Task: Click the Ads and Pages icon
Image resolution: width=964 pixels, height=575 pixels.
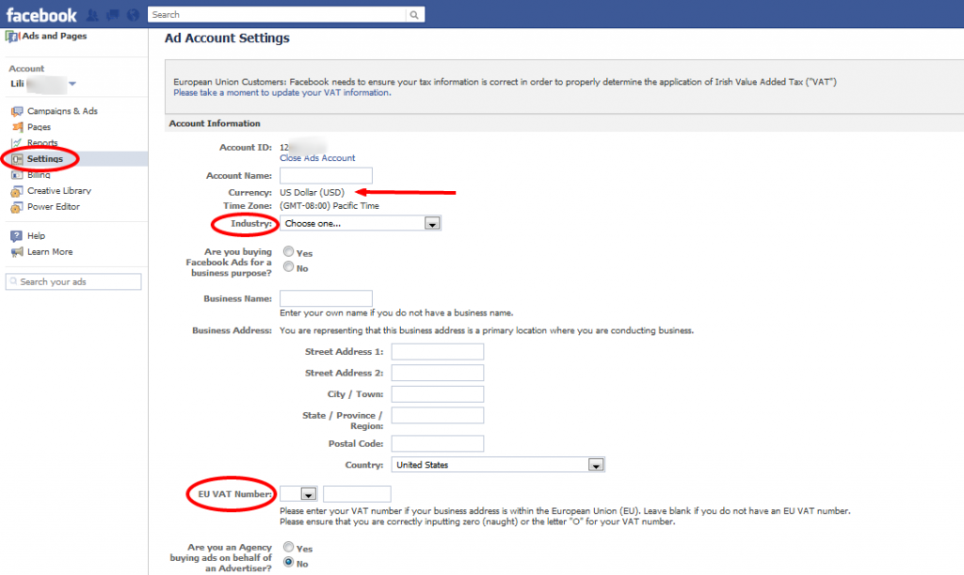Action: click(x=12, y=37)
